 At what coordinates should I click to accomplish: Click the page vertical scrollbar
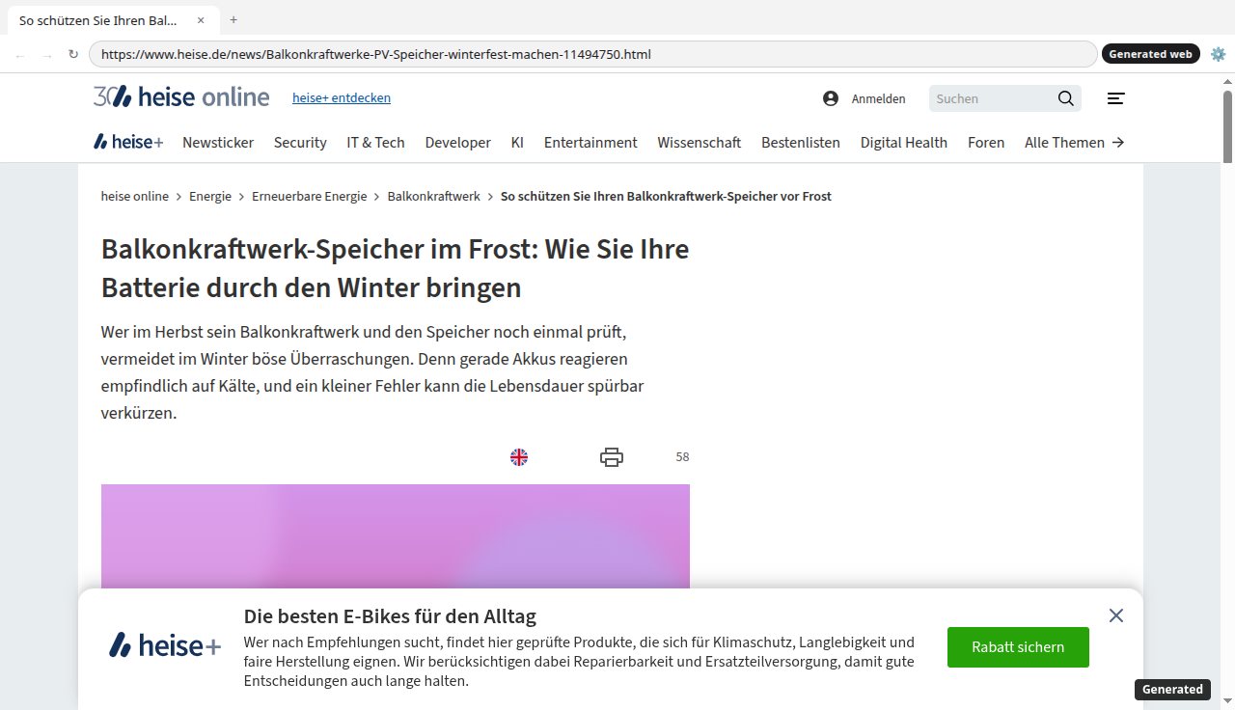pyautogui.click(x=1227, y=125)
